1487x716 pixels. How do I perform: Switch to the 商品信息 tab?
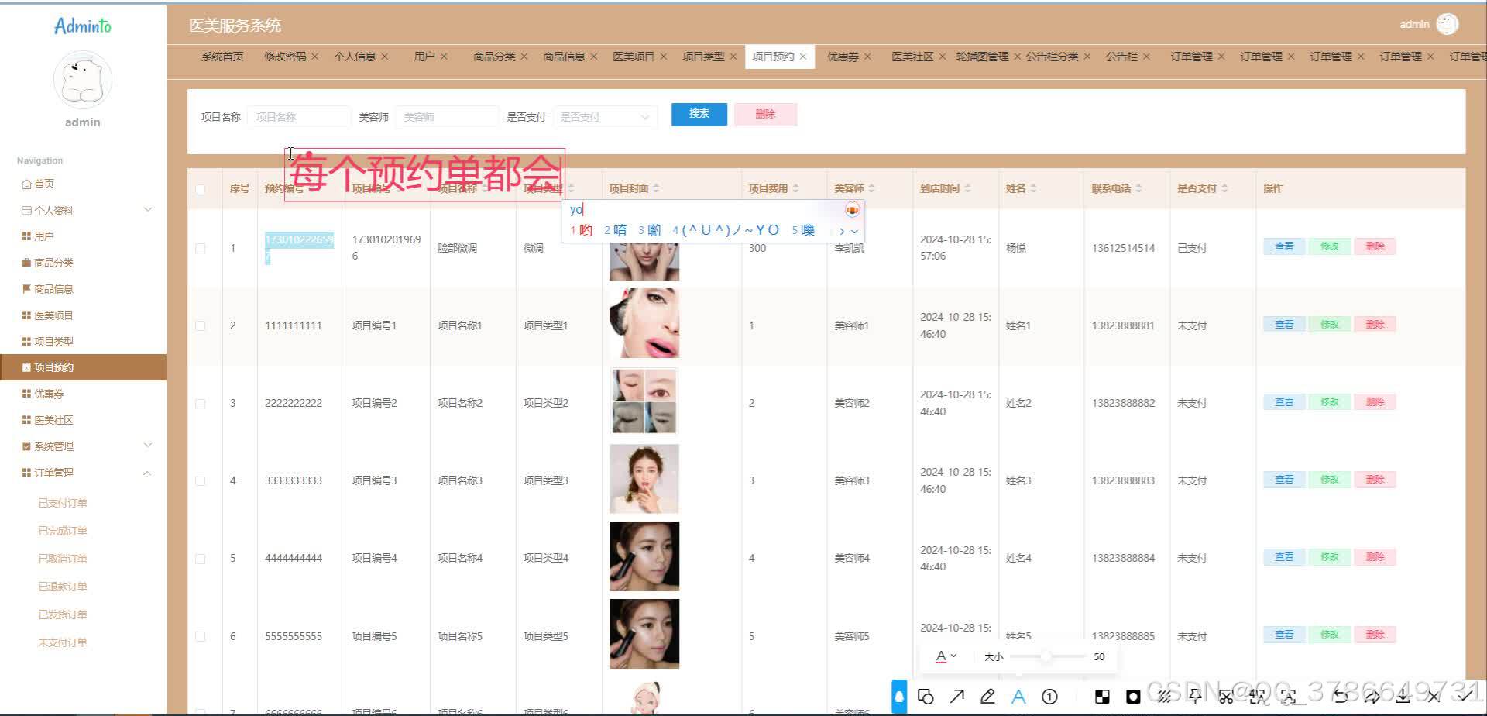pos(563,57)
